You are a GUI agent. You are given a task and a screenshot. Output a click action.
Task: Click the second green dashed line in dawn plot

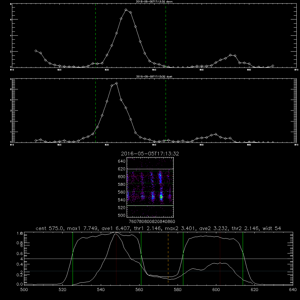coord(166,36)
